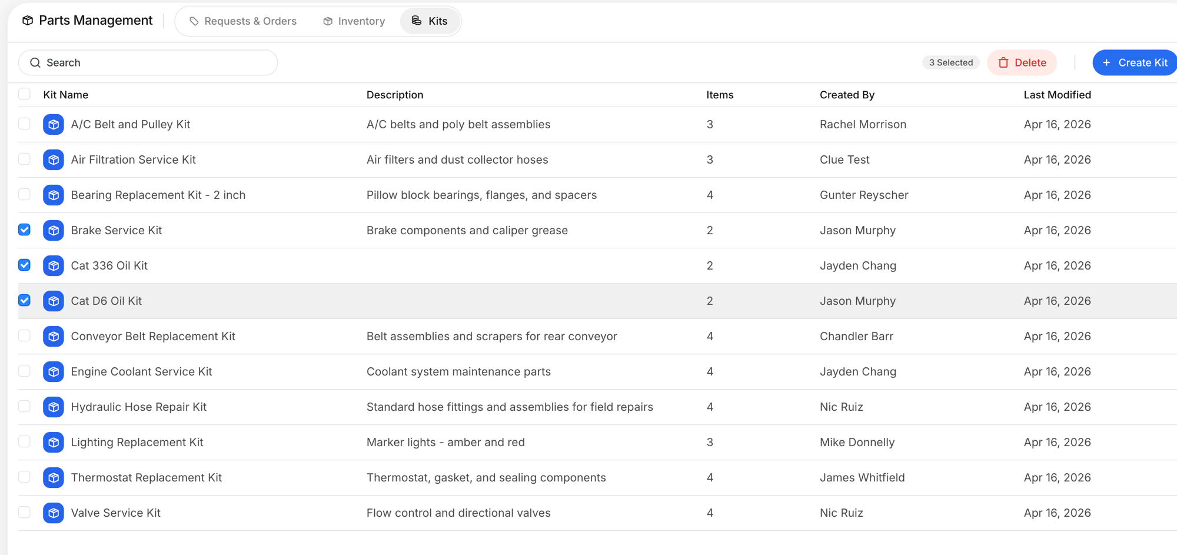
Task: Click the Lighting Replacement Kit cube icon
Action: (54, 442)
